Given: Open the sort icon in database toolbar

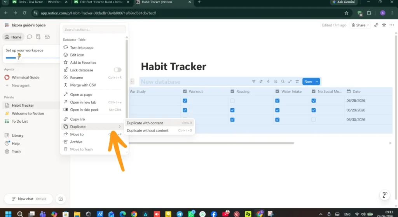Looking at the screenshot, I should (261, 82).
